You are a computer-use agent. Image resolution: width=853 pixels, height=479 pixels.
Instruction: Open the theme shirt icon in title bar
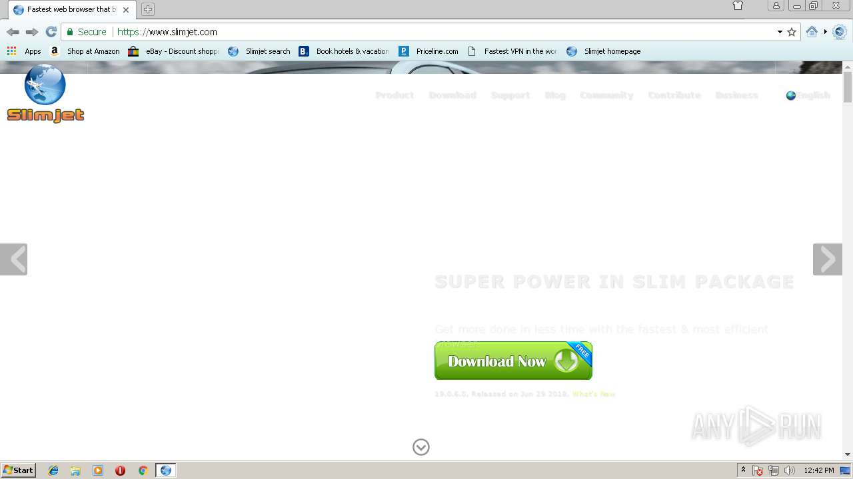click(738, 6)
